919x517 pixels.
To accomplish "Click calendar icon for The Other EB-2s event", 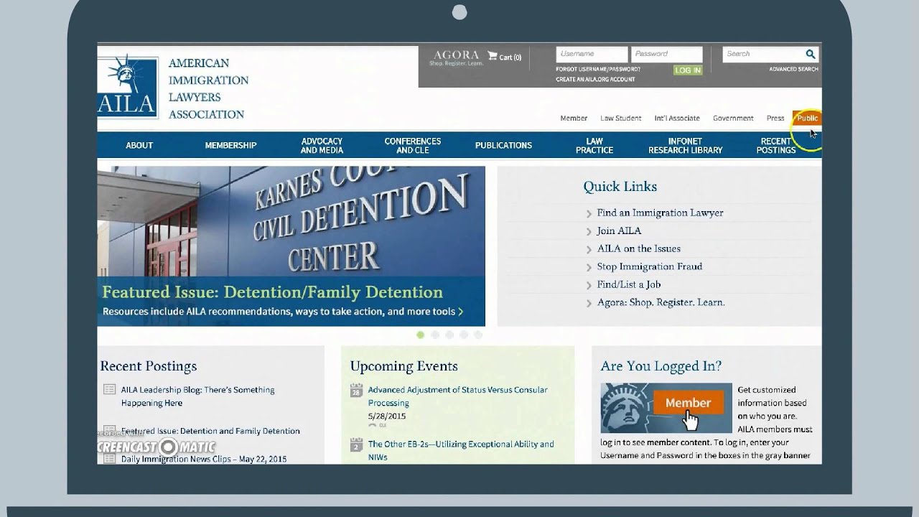I will [356, 444].
